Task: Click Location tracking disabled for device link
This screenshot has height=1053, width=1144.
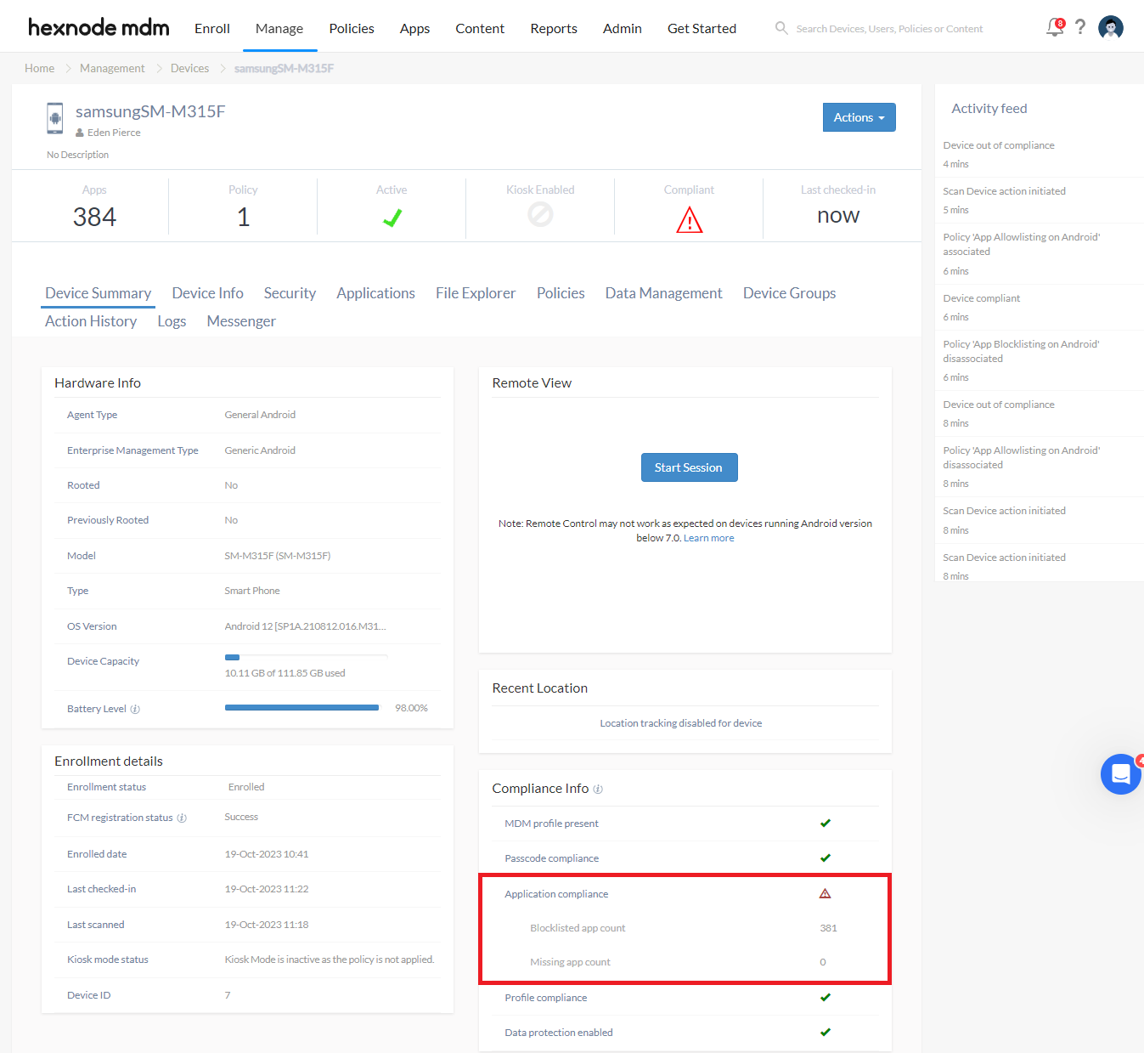Action: [x=681, y=723]
